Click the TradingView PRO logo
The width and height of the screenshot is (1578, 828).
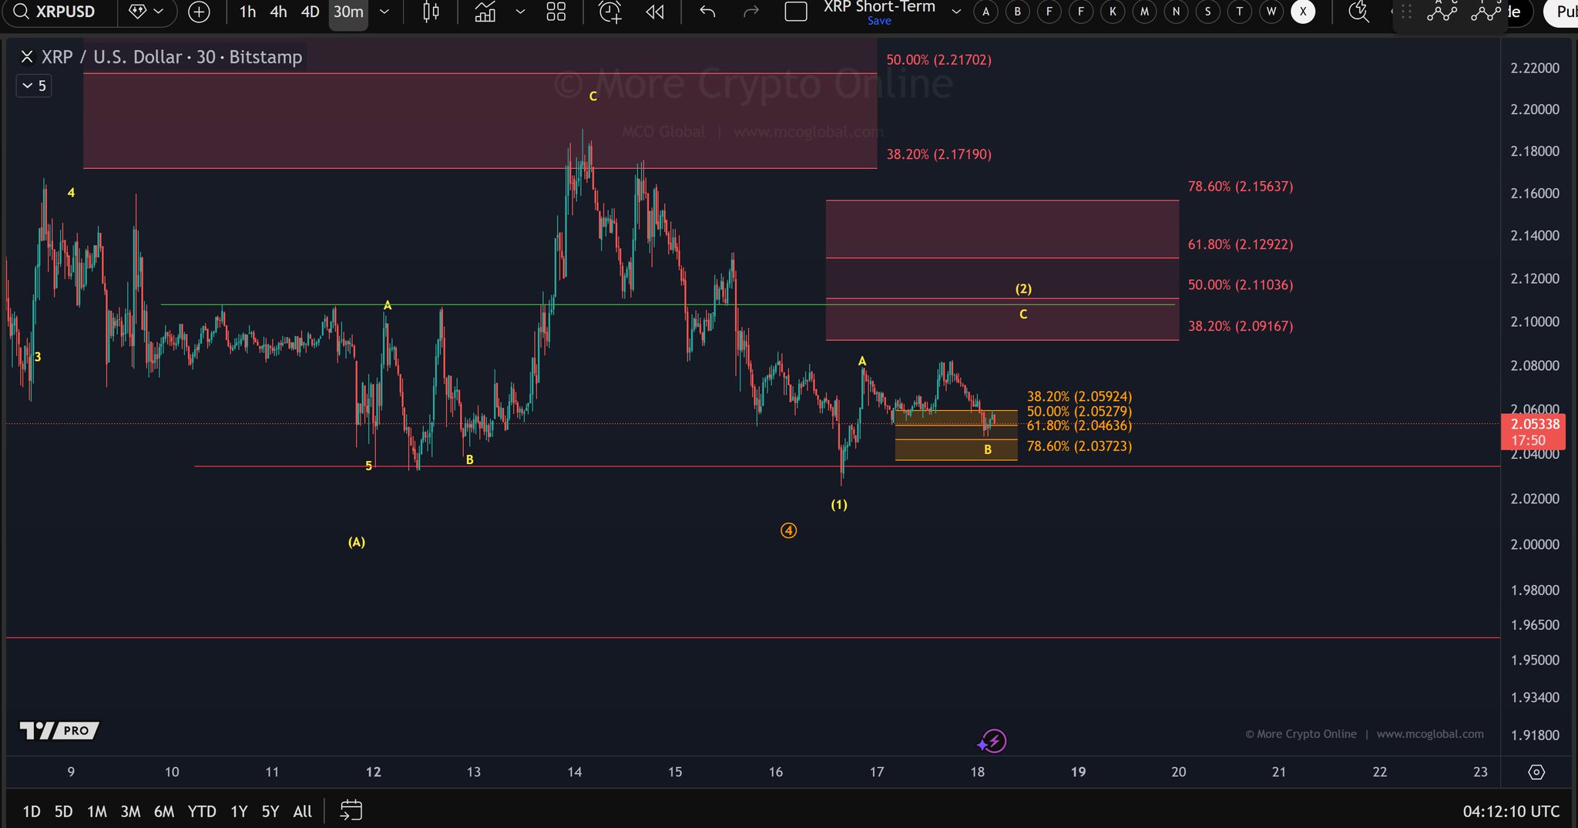[x=59, y=730]
